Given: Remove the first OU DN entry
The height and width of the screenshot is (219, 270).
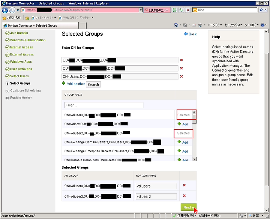Looking at the screenshot, I should pyautogui.click(x=181, y=60).
